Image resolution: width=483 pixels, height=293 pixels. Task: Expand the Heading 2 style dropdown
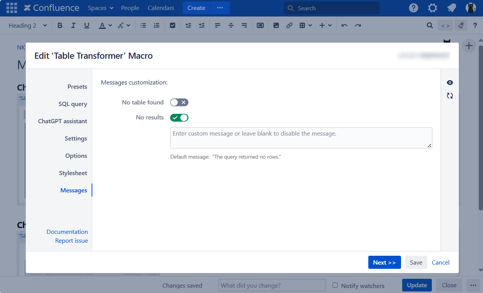tap(28, 25)
